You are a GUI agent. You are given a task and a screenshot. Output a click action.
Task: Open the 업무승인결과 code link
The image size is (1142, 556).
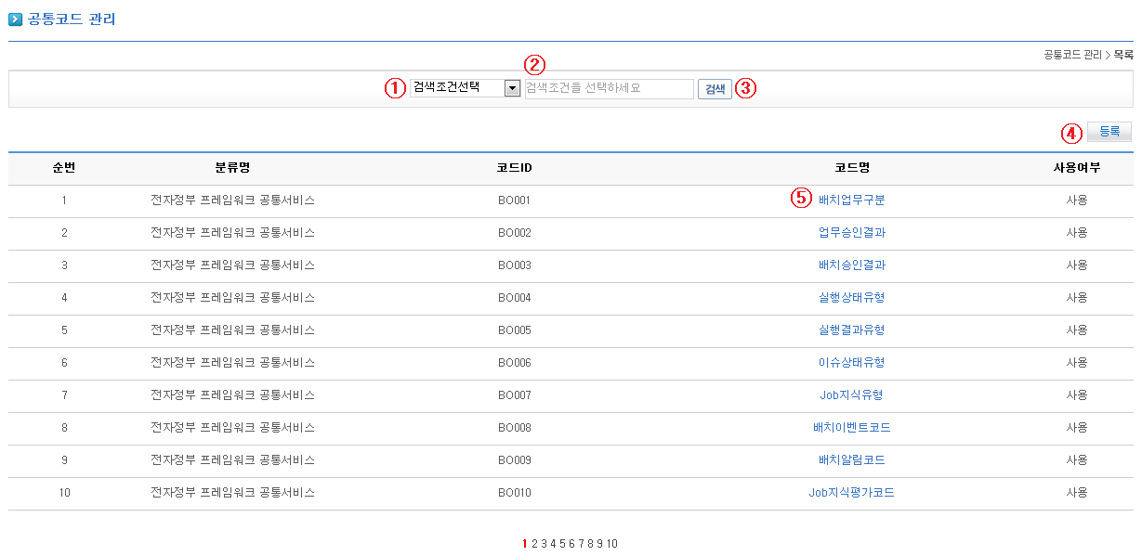pyautogui.click(x=851, y=232)
